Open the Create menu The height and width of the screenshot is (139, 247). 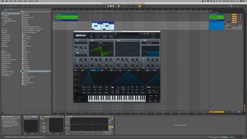(x=20, y=1)
